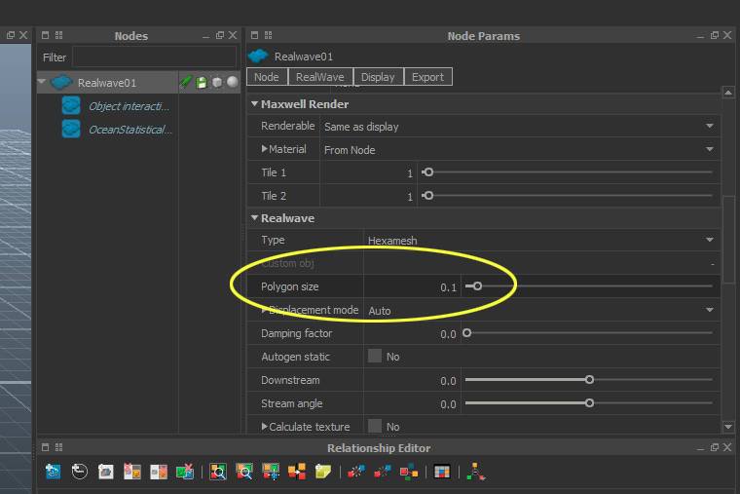Open the Material dropdown (From Node)
Screen dimensions: 740x494
tap(520, 149)
